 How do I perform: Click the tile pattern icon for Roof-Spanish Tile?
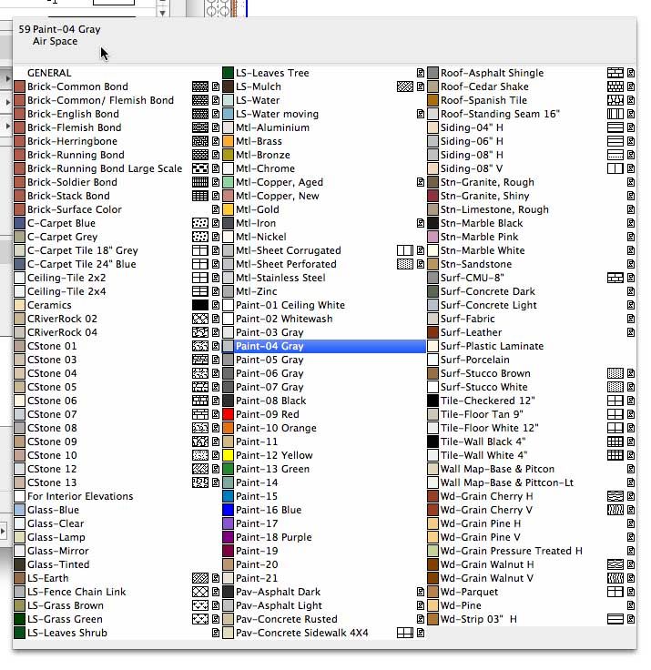click(615, 100)
